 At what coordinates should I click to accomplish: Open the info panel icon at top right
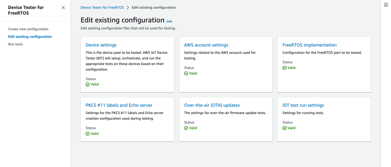click(x=387, y=5)
